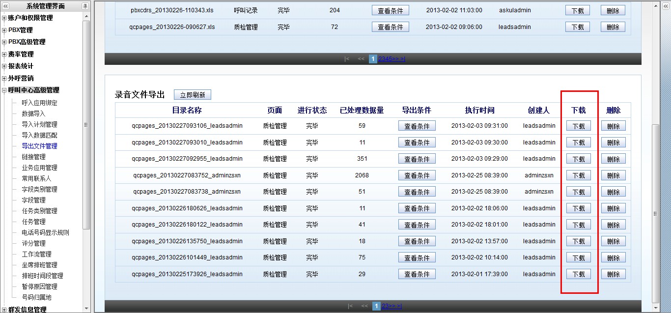Image resolution: width=671 pixels, height=313 pixels.
Task: Go to last page in upper pagination
Action: [x=403, y=59]
